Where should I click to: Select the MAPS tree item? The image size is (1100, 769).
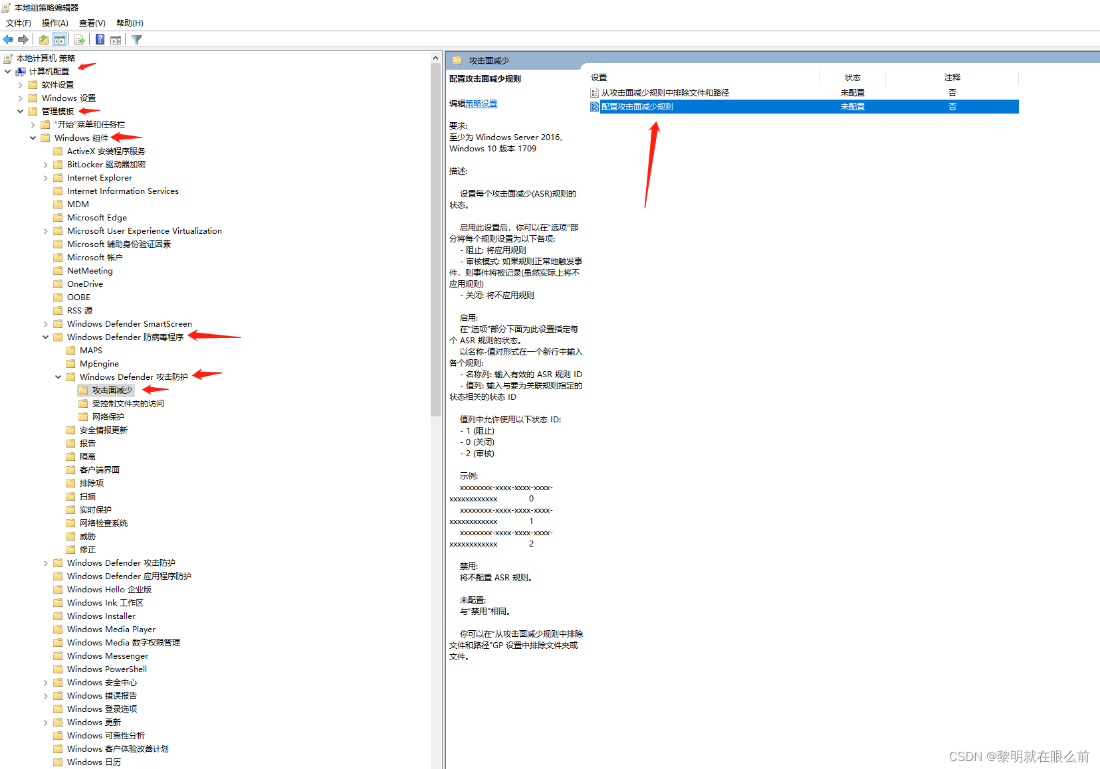coord(91,351)
